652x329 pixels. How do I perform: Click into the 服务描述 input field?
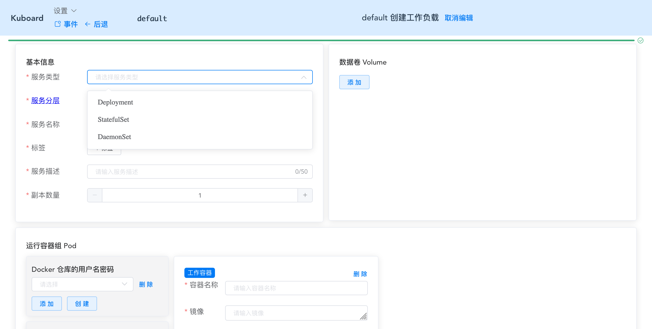click(x=178, y=172)
